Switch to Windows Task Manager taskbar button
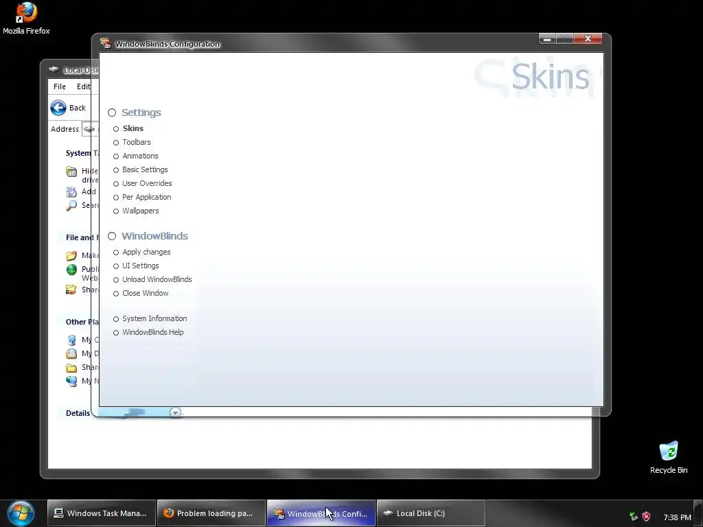The image size is (703, 527). 102,513
